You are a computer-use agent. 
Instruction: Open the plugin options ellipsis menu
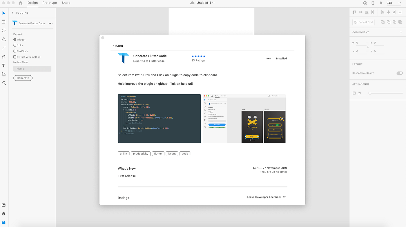click(50, 23)
